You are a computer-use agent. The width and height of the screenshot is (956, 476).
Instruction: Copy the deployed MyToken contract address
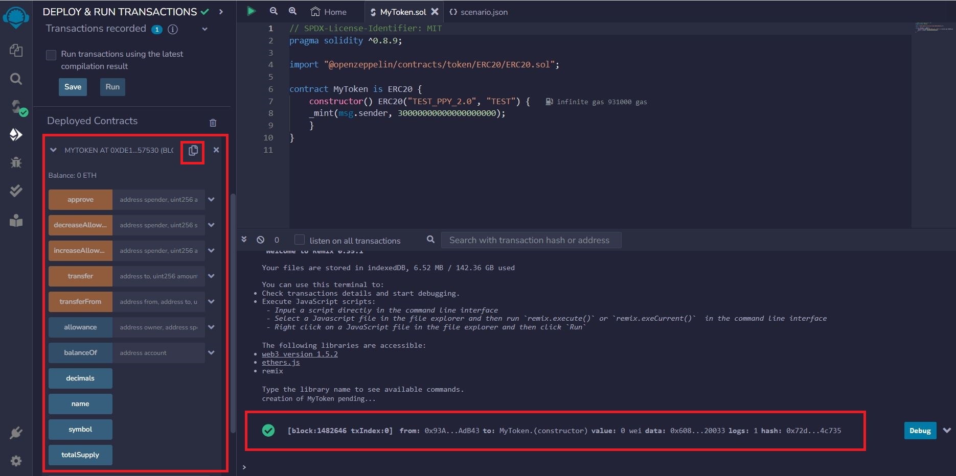193,151
